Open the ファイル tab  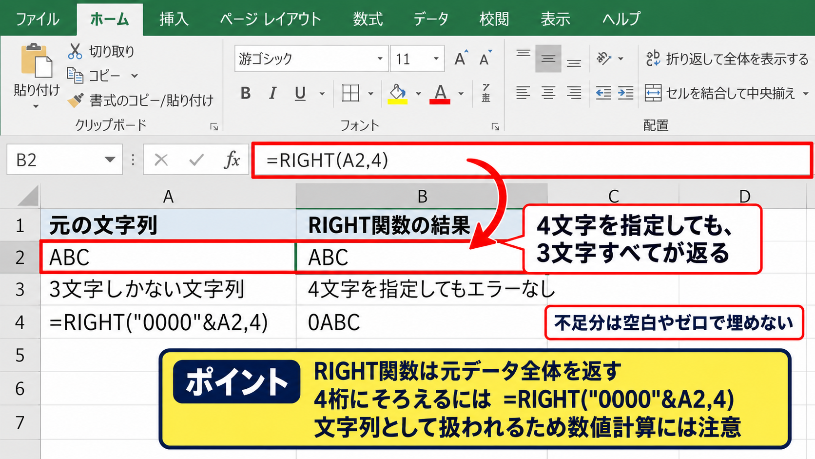tap(38, 19)
